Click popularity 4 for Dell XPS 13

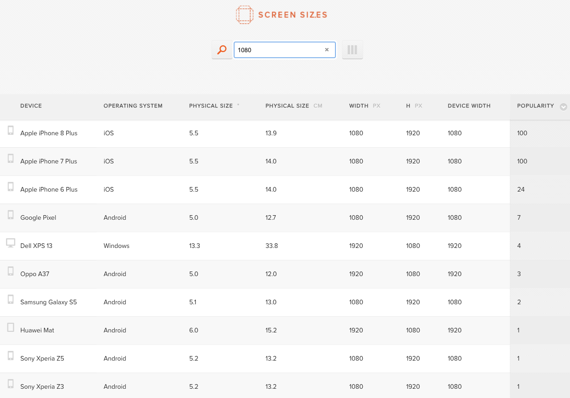pos(519,246)
